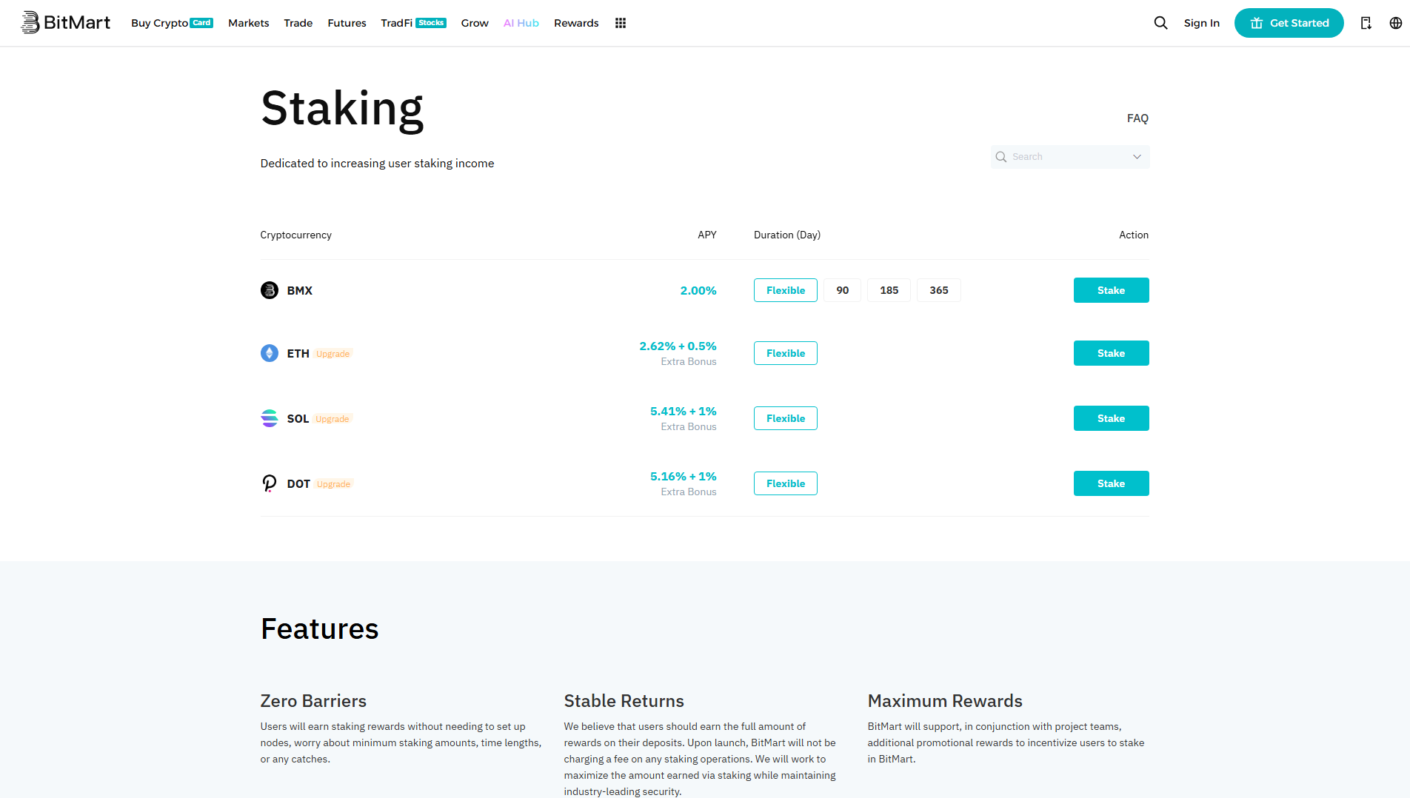Open the FAQ link

click(x=1137, y=118)
